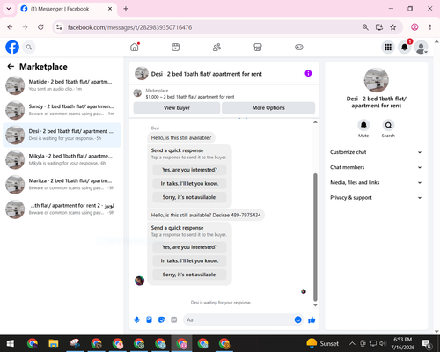Open File Explorer from taskbar
The width and height of the screenshot is (440, 352).
[x=54, y=343]
